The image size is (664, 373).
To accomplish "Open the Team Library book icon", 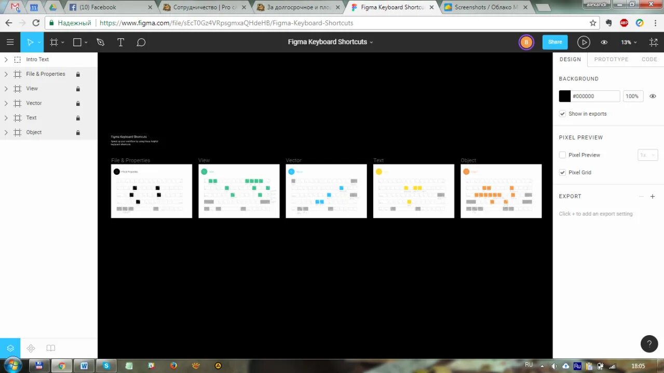I will click(x=50, y=348).
